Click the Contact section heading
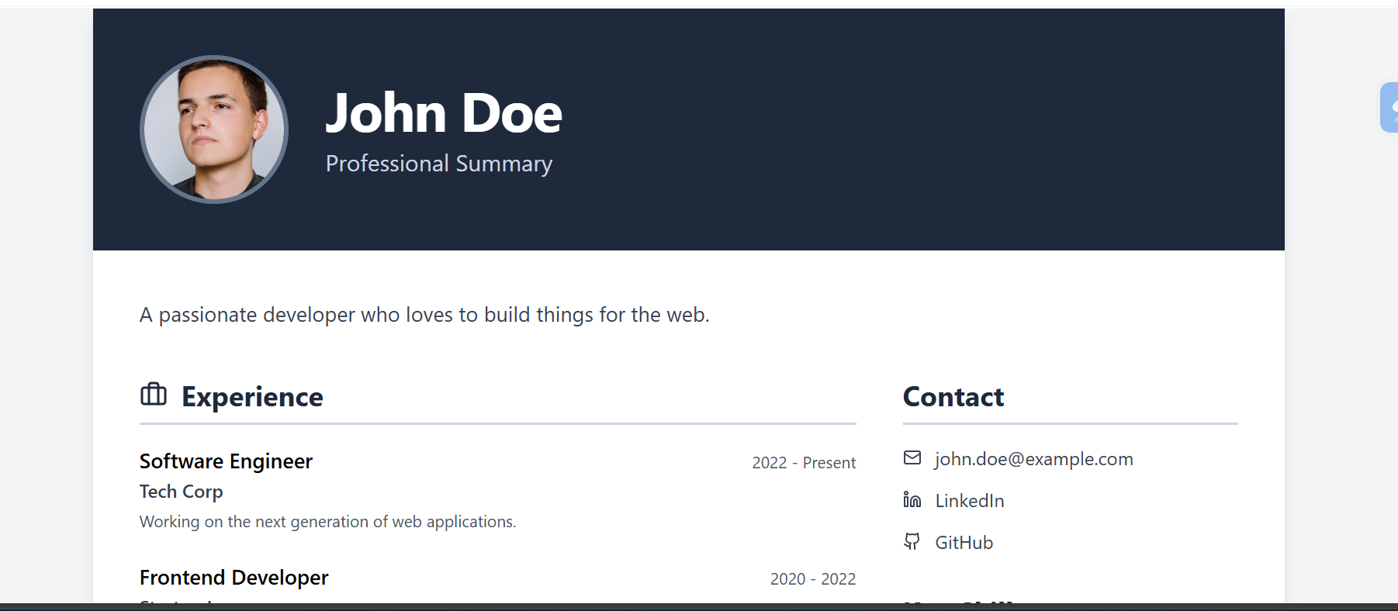1398x611 pixels. tap(953, 397)
